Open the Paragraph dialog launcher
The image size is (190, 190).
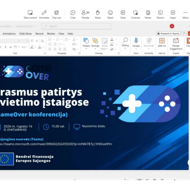pos(79,53)
